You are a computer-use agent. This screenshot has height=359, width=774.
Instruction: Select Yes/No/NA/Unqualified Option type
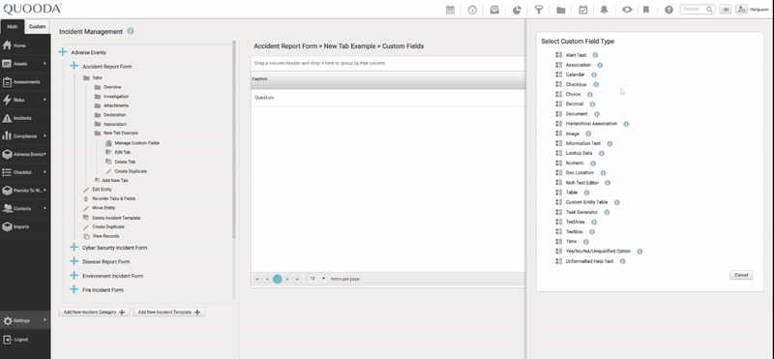pos(598,252)
